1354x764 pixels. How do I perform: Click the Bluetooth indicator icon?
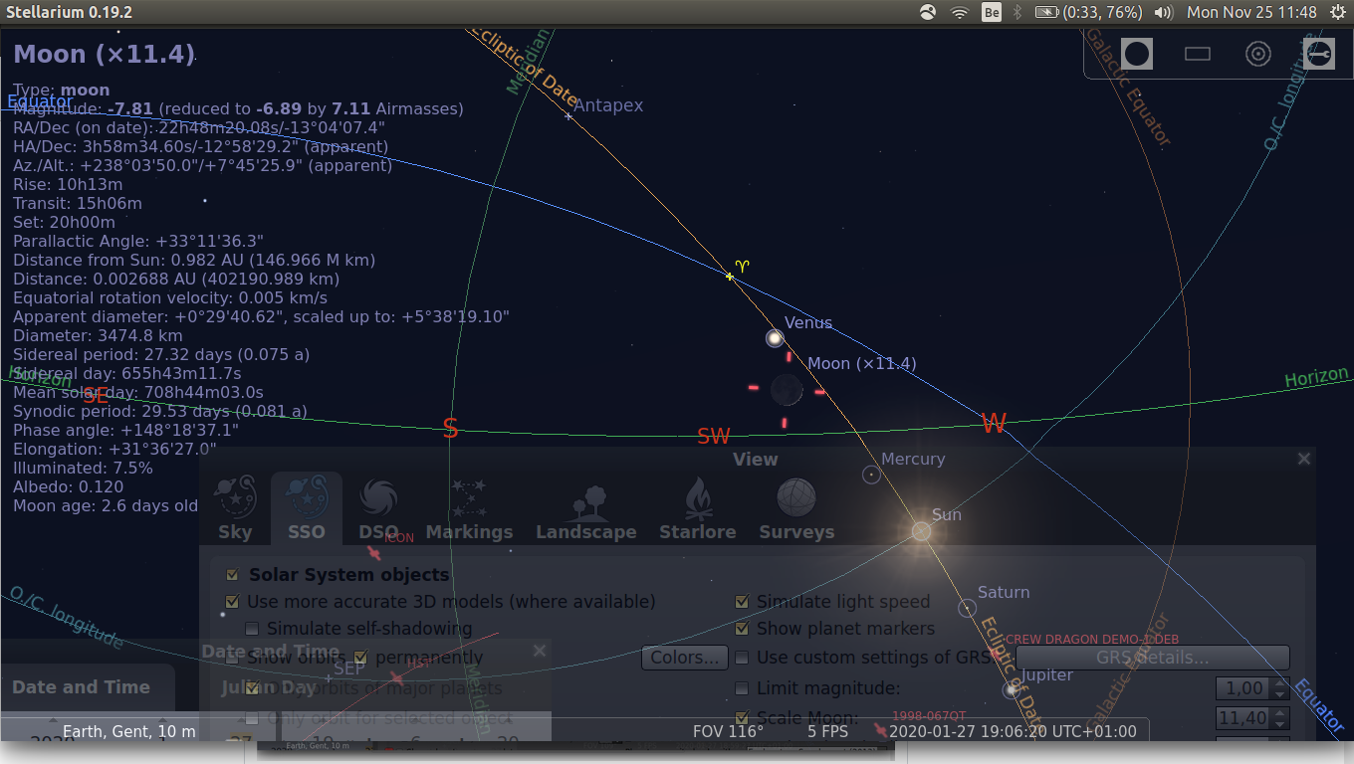coord(1017,12)
